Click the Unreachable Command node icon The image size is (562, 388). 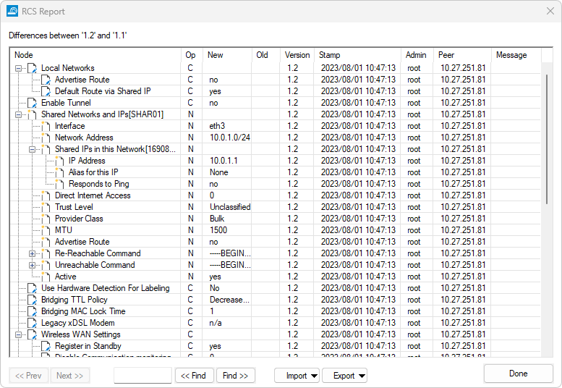(46, 265)
